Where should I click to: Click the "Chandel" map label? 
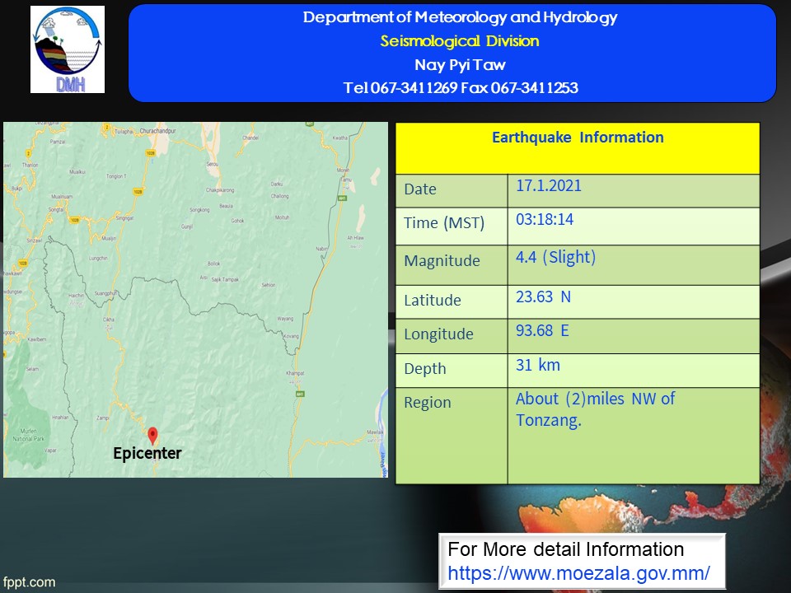click(x=250, y=138)
